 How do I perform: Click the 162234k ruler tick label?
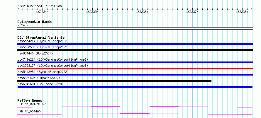(x=42, y=12)
